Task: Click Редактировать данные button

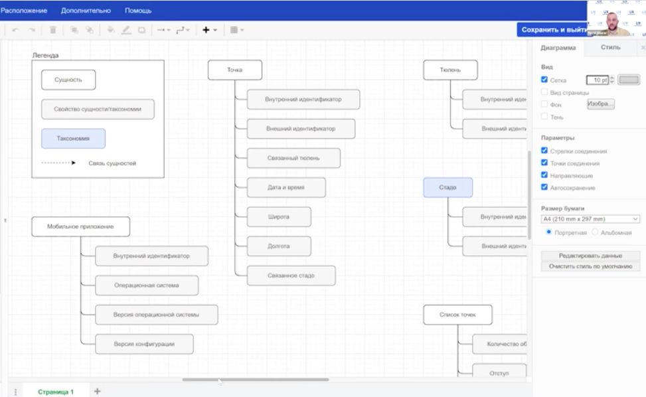Action: [590, 256]
